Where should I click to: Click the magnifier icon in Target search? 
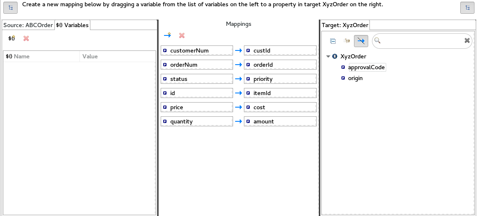(x=377, y=40)
